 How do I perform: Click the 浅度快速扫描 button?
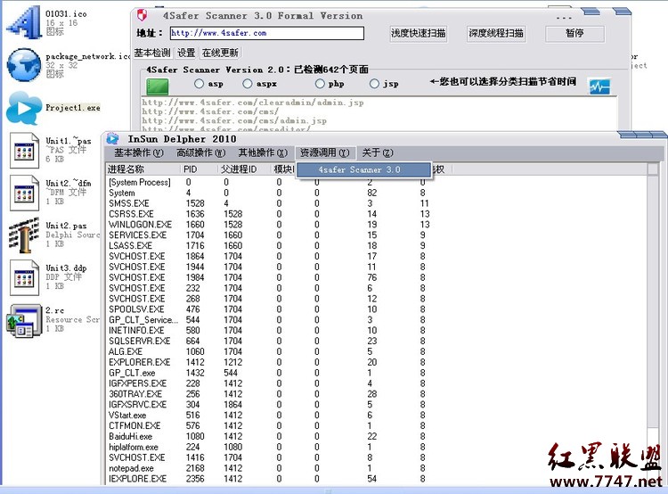coord(419,33)
